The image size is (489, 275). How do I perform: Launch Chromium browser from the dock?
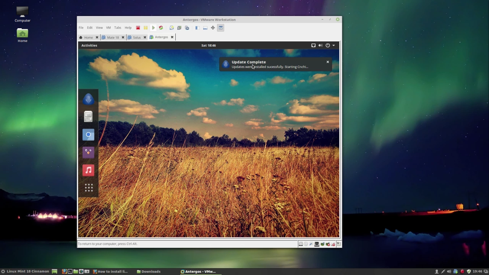[88, 134]
